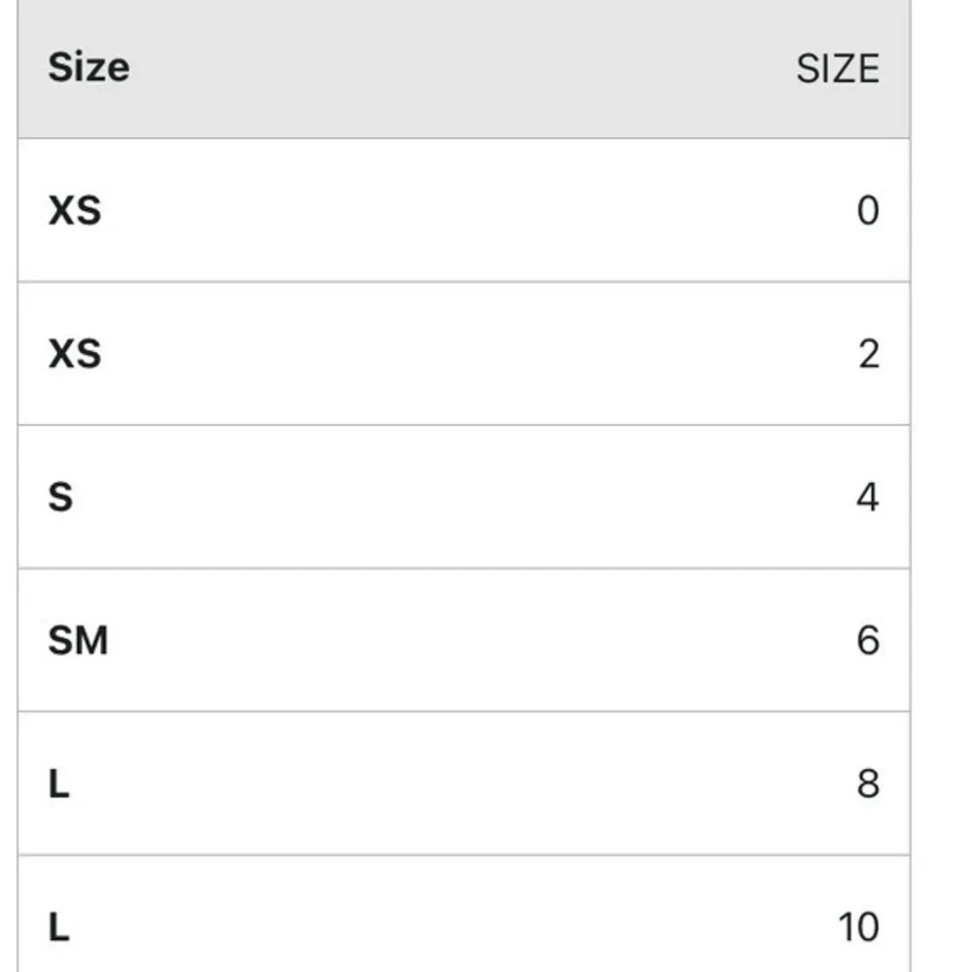Click the SM label cell
This screenshot has height=972, width=972.
pyautogui.click(x=78, y=641)
